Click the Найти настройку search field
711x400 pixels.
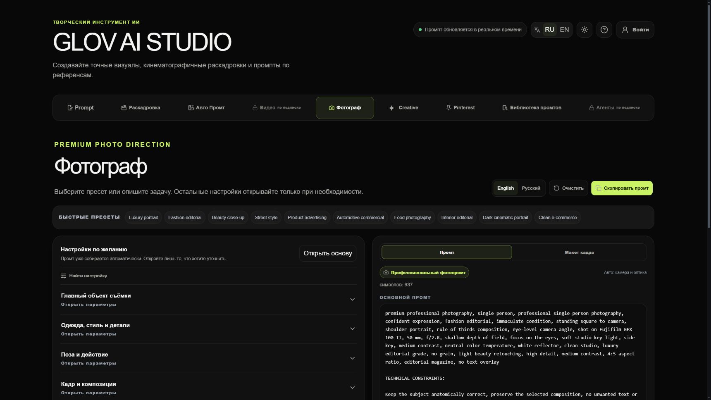click(x=208, y=276)
